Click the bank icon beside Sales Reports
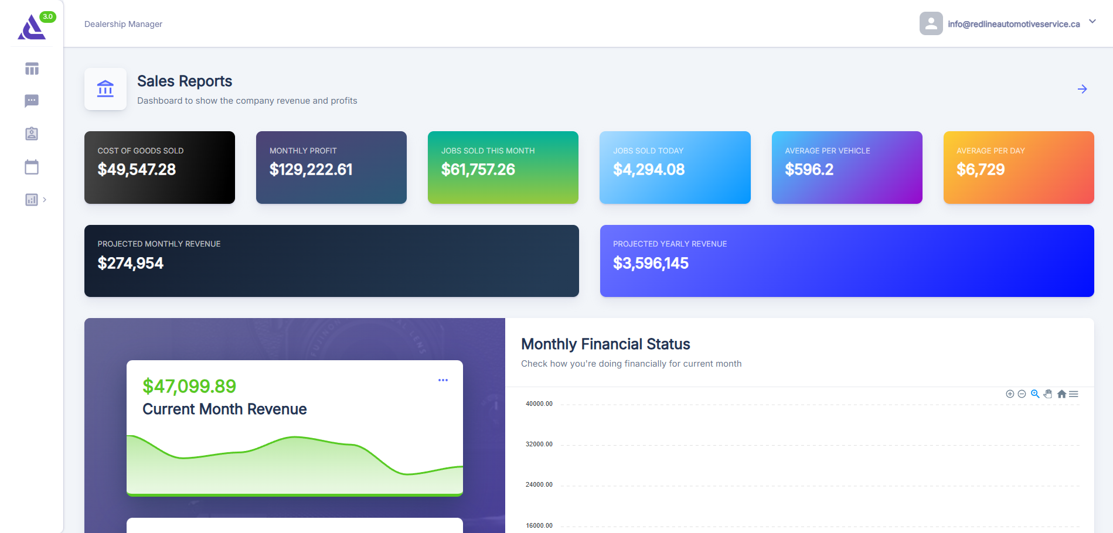The height and width of the screenshot is (533, 1113). pos(105,89)
